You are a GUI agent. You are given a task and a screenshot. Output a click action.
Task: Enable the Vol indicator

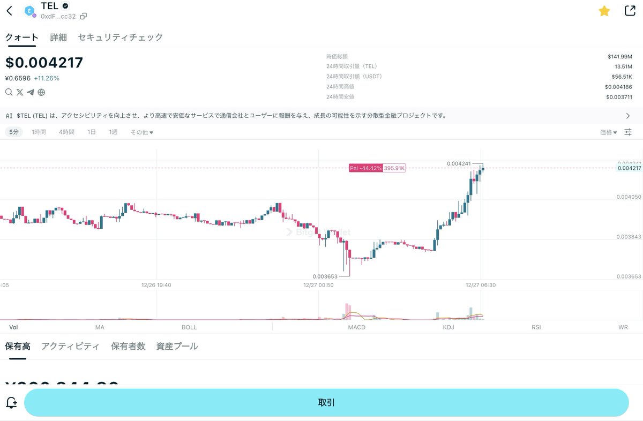pos(14,327)
